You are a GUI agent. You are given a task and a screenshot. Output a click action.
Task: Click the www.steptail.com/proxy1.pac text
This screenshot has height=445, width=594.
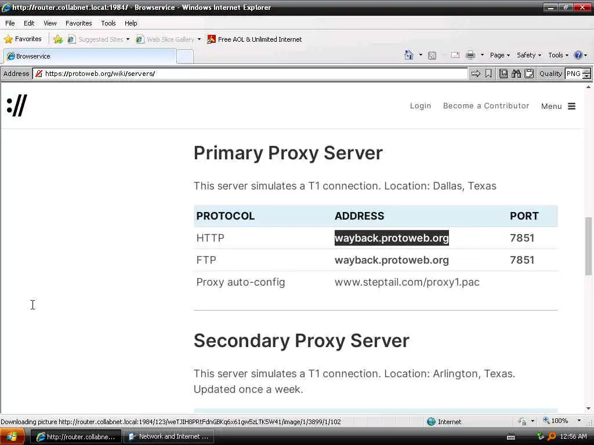click(407, 282)
